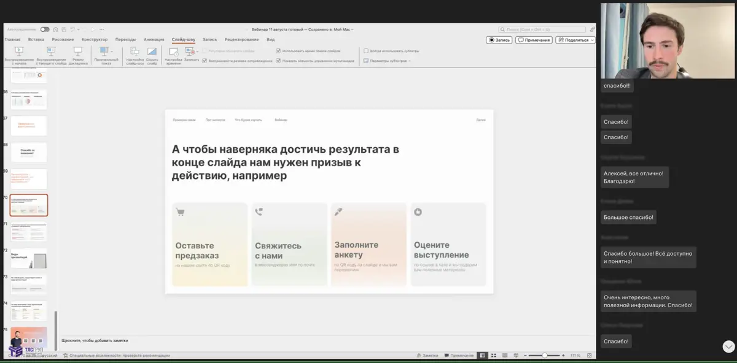Toggle Заметки notes in status bar
This screenshot has height=363, width=737.
coord(427,355)
